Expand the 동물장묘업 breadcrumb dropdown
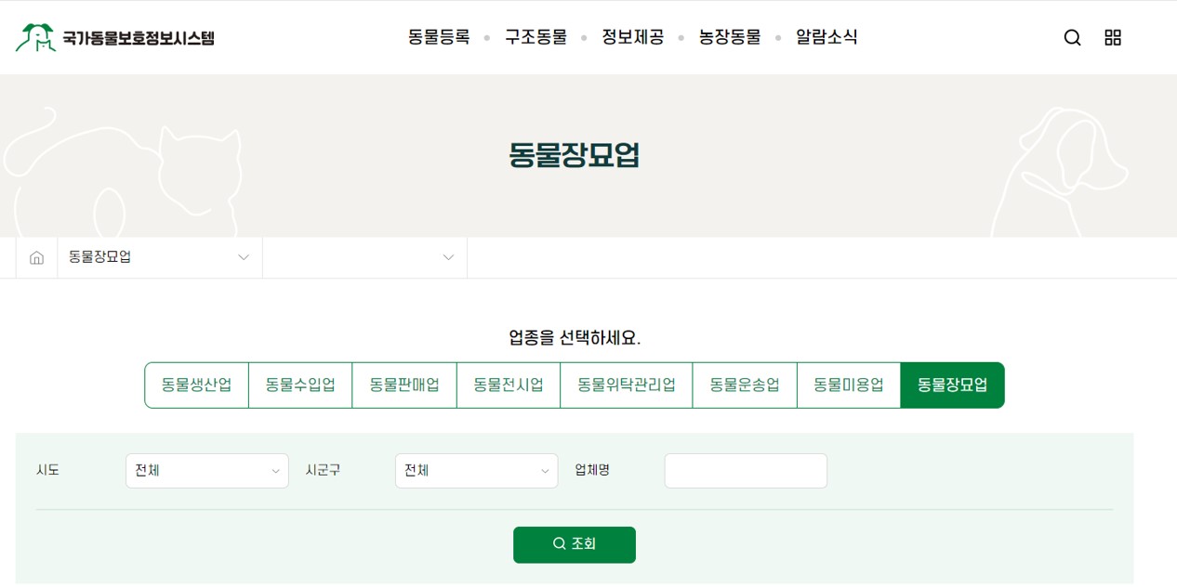 pyautogui.click(x=158, y=257)
